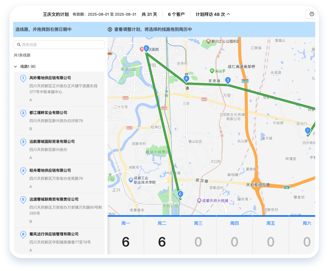Select map marker 5 near the hospital
This screenshot has height=271, width=328.
[x=146, y=48]
